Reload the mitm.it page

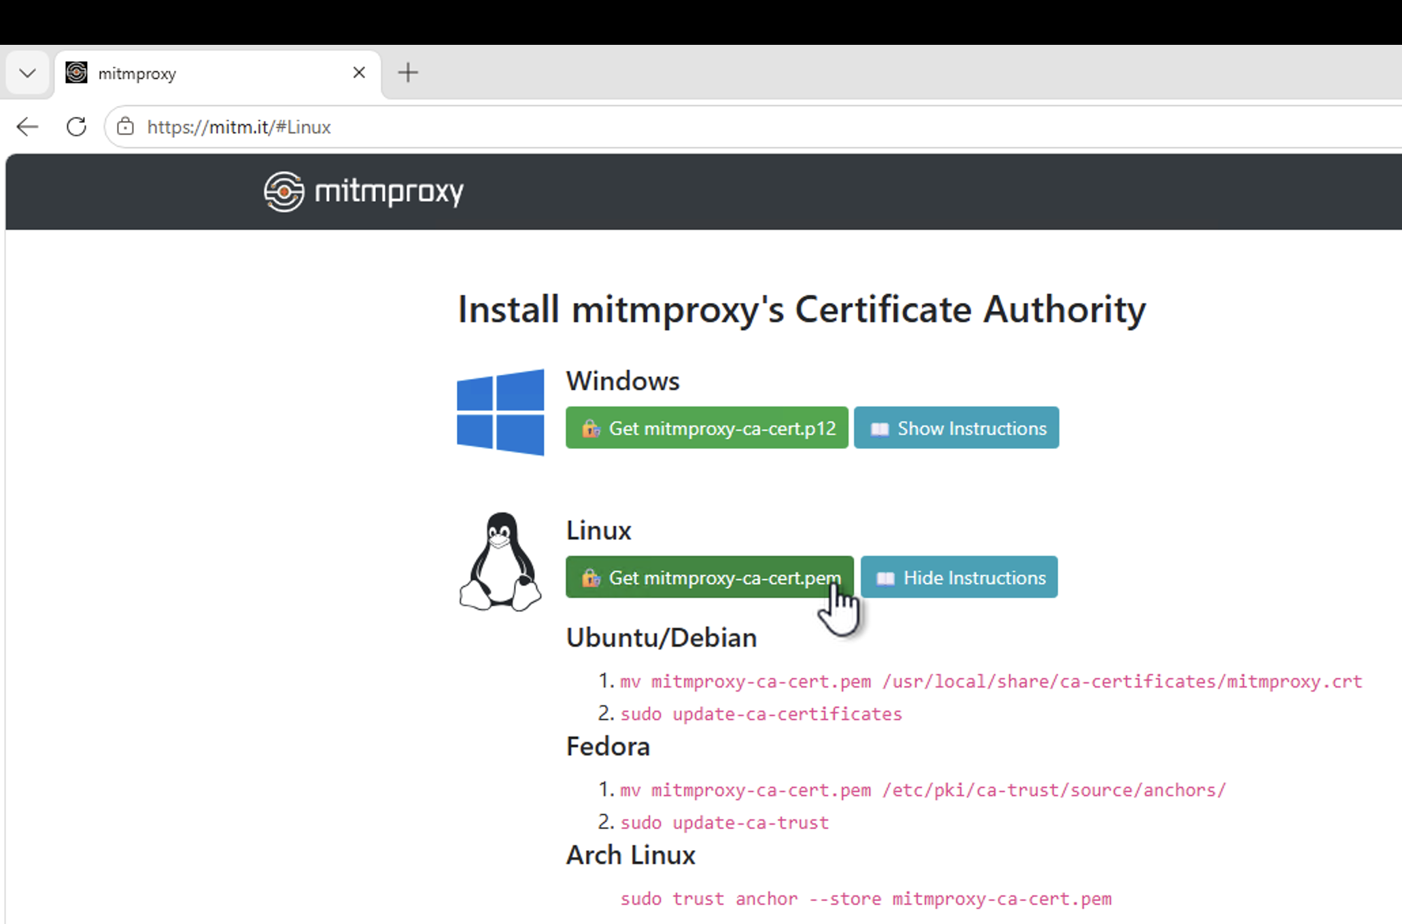pos(76,127)
